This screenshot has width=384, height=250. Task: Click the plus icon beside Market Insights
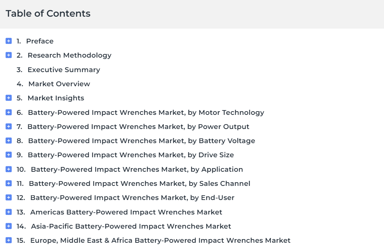click(9, 98)
